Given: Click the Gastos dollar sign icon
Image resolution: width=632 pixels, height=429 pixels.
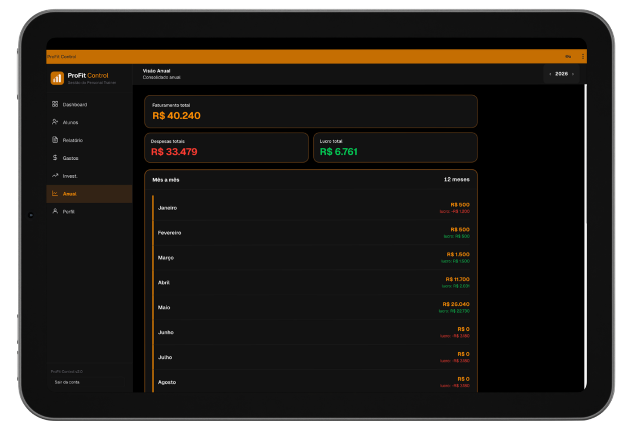Looking at the screenshot, I should pos(55,157).
